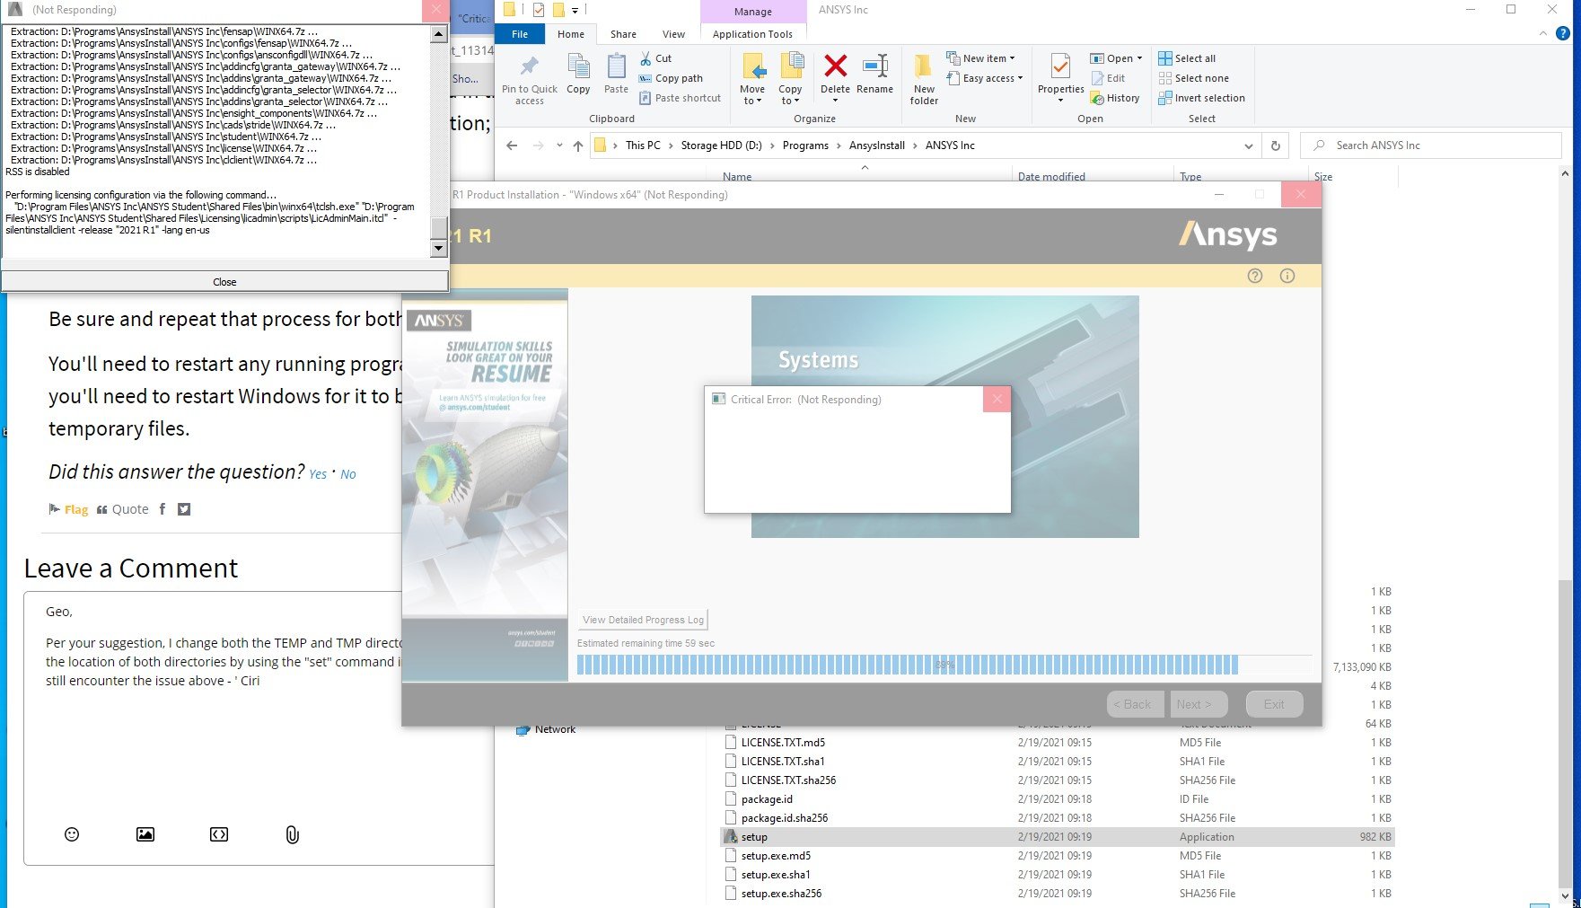The height and width of the screenshot is (908, 1581).
Task: Click the New folder icon
Action: tap(924, 66)
